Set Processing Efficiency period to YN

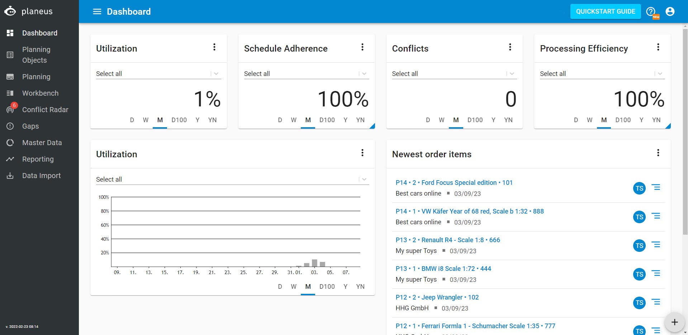(656, 120)
